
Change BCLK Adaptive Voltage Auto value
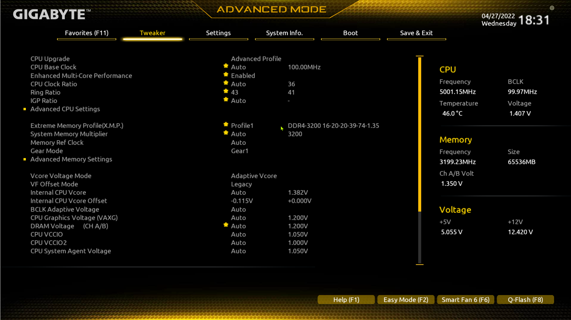238,209
